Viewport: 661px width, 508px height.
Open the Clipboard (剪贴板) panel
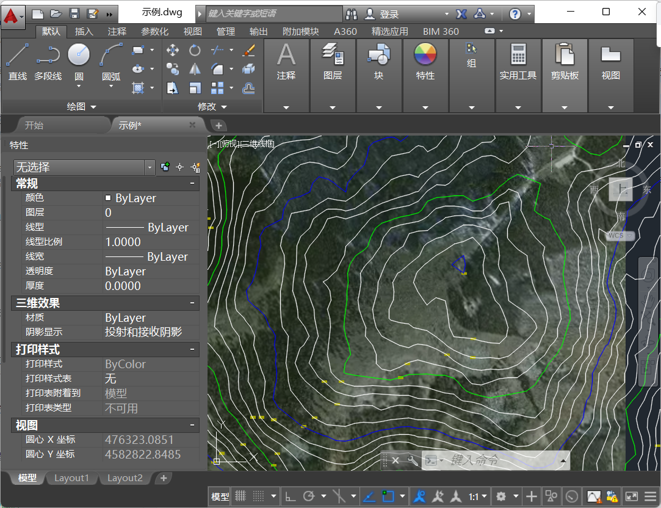pos(565,76)
